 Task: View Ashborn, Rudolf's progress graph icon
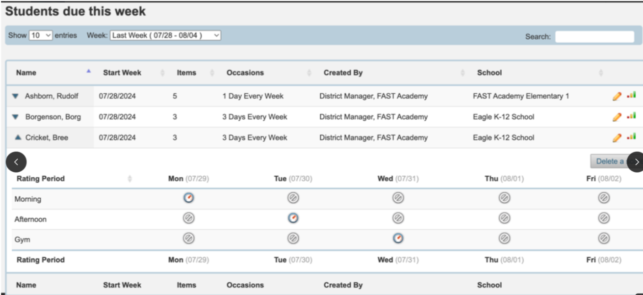coord(632,96)
